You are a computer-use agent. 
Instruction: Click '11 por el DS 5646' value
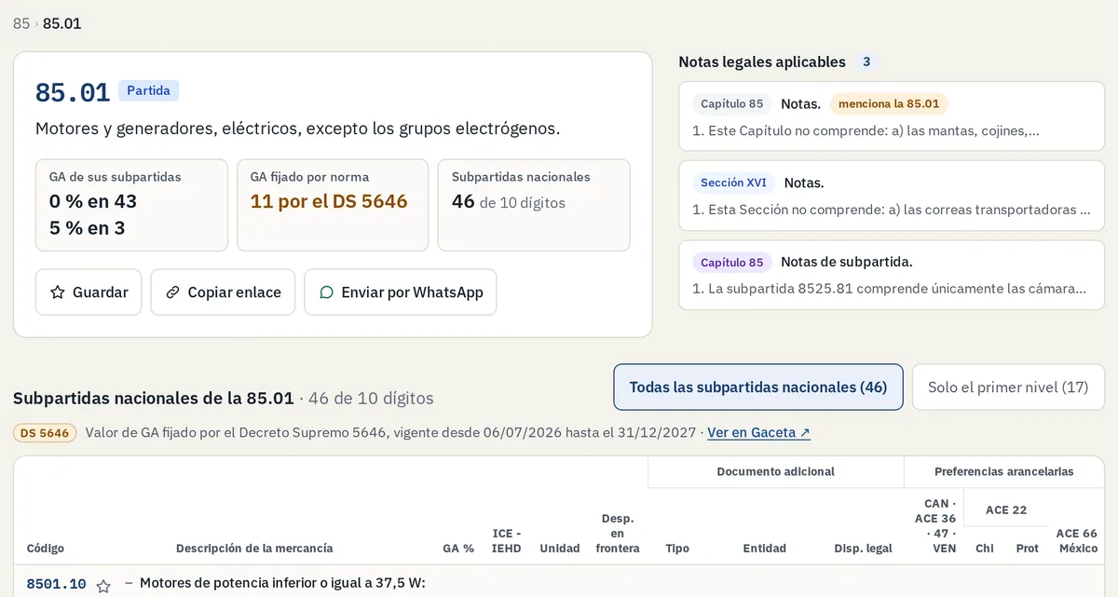(x=329, y=201)
